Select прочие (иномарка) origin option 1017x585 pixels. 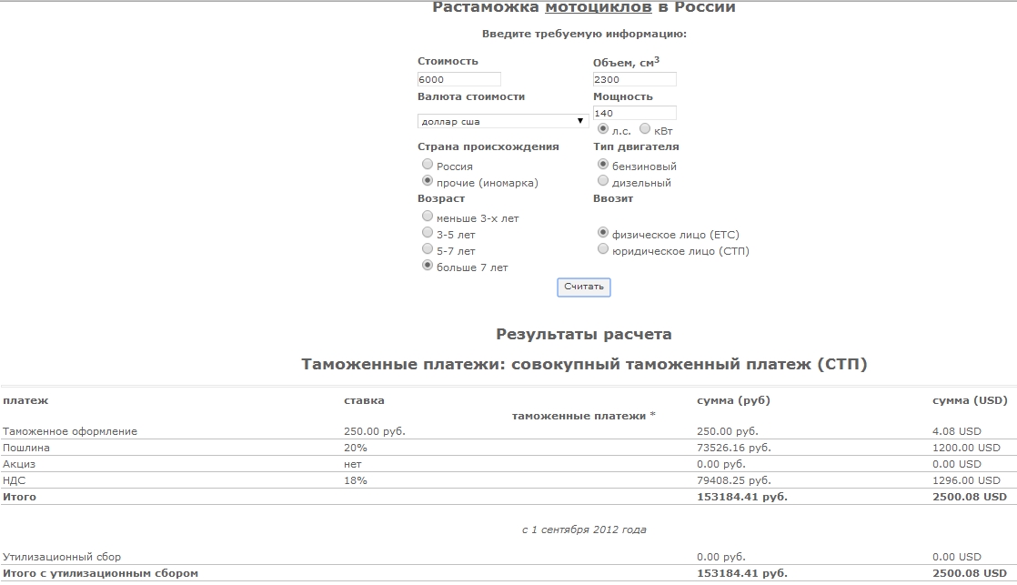428,181
